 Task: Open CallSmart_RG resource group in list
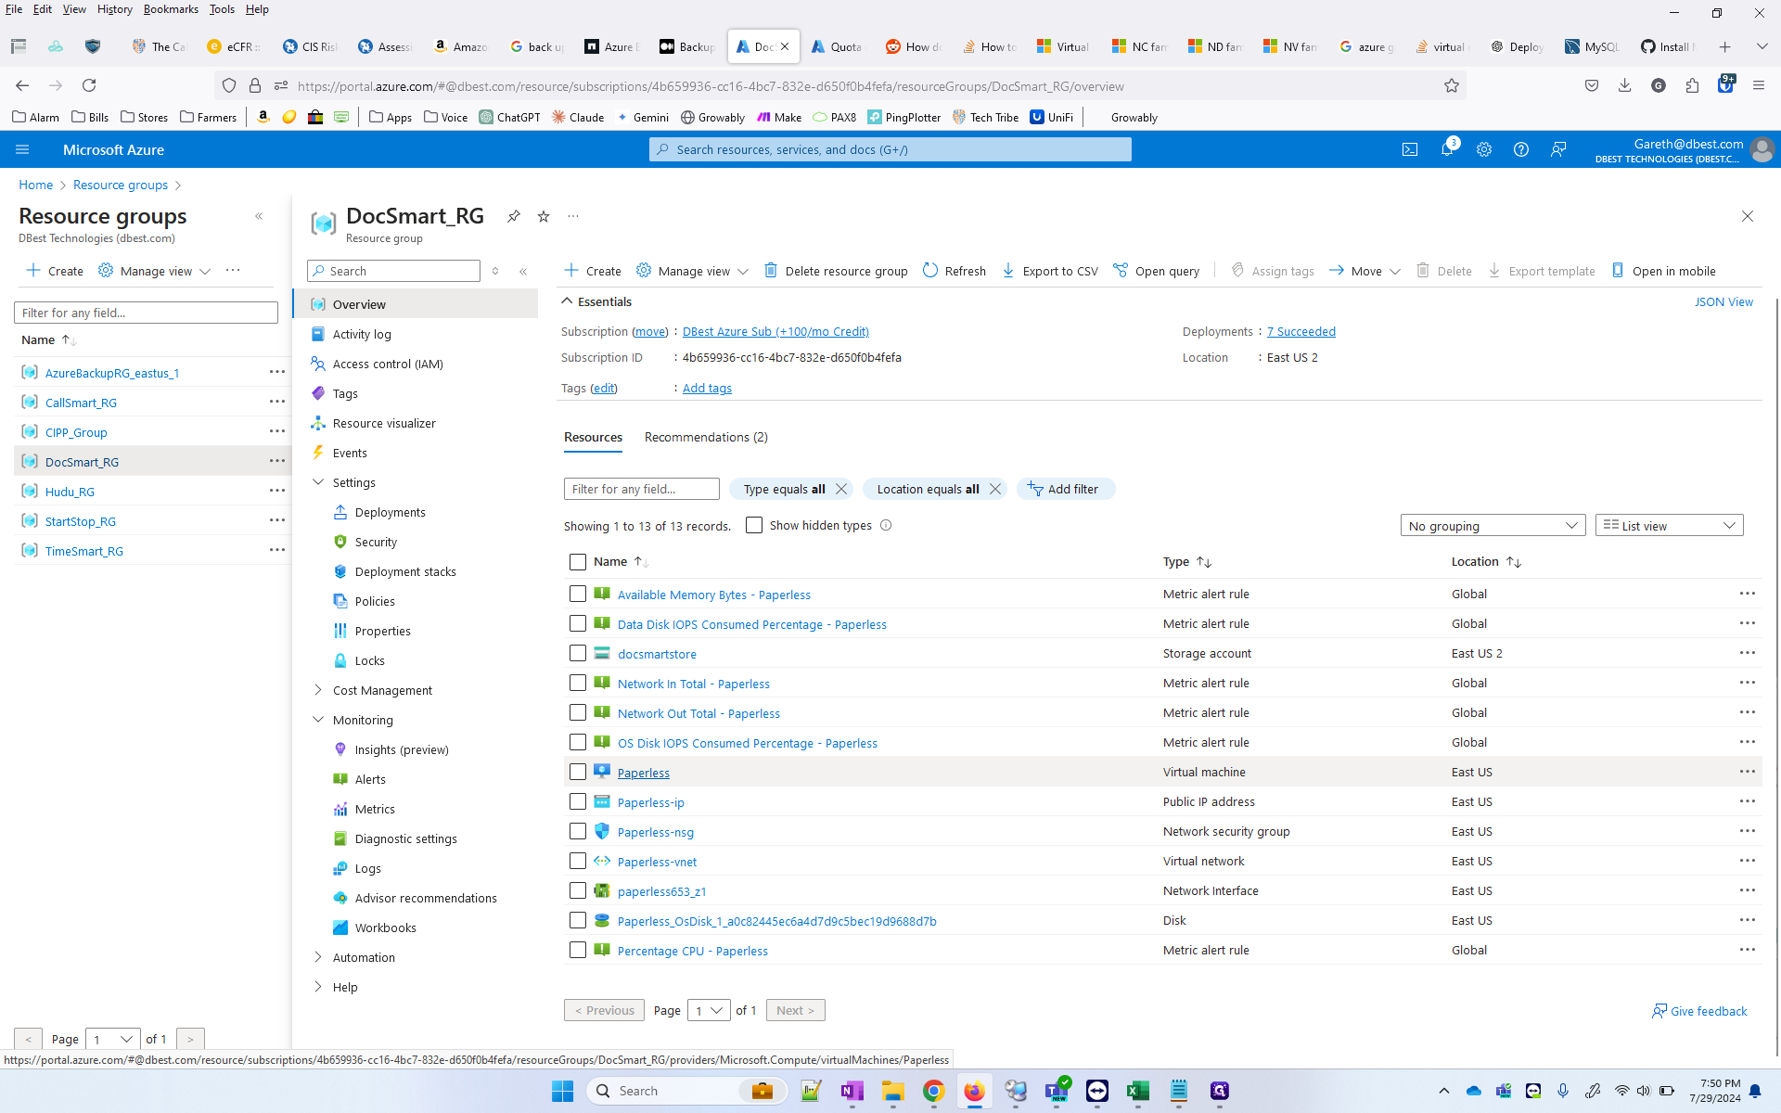[x=81, y=403]
